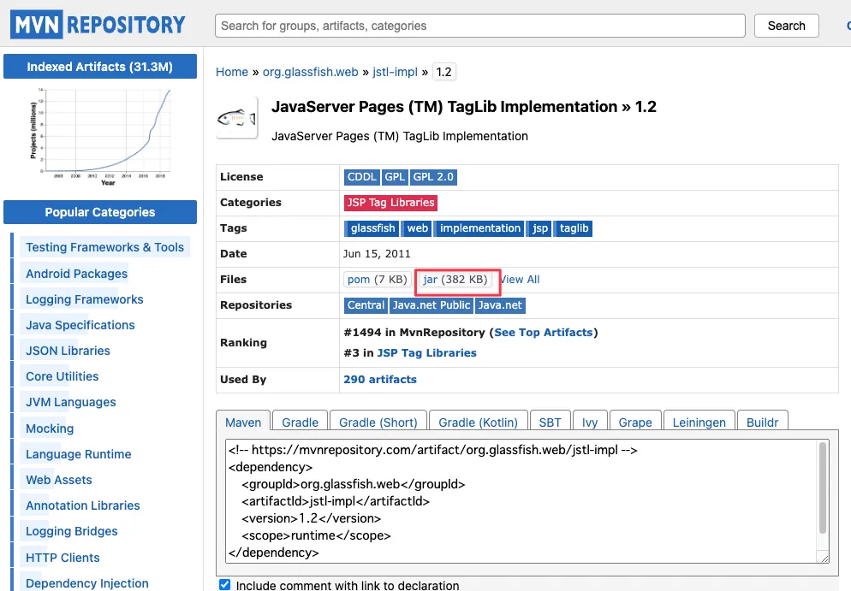The height and width of the screenshot is (591, 851).
Task: Download the jar (382 KB) file
Action: pyautogui.click(x=455, y=280)
